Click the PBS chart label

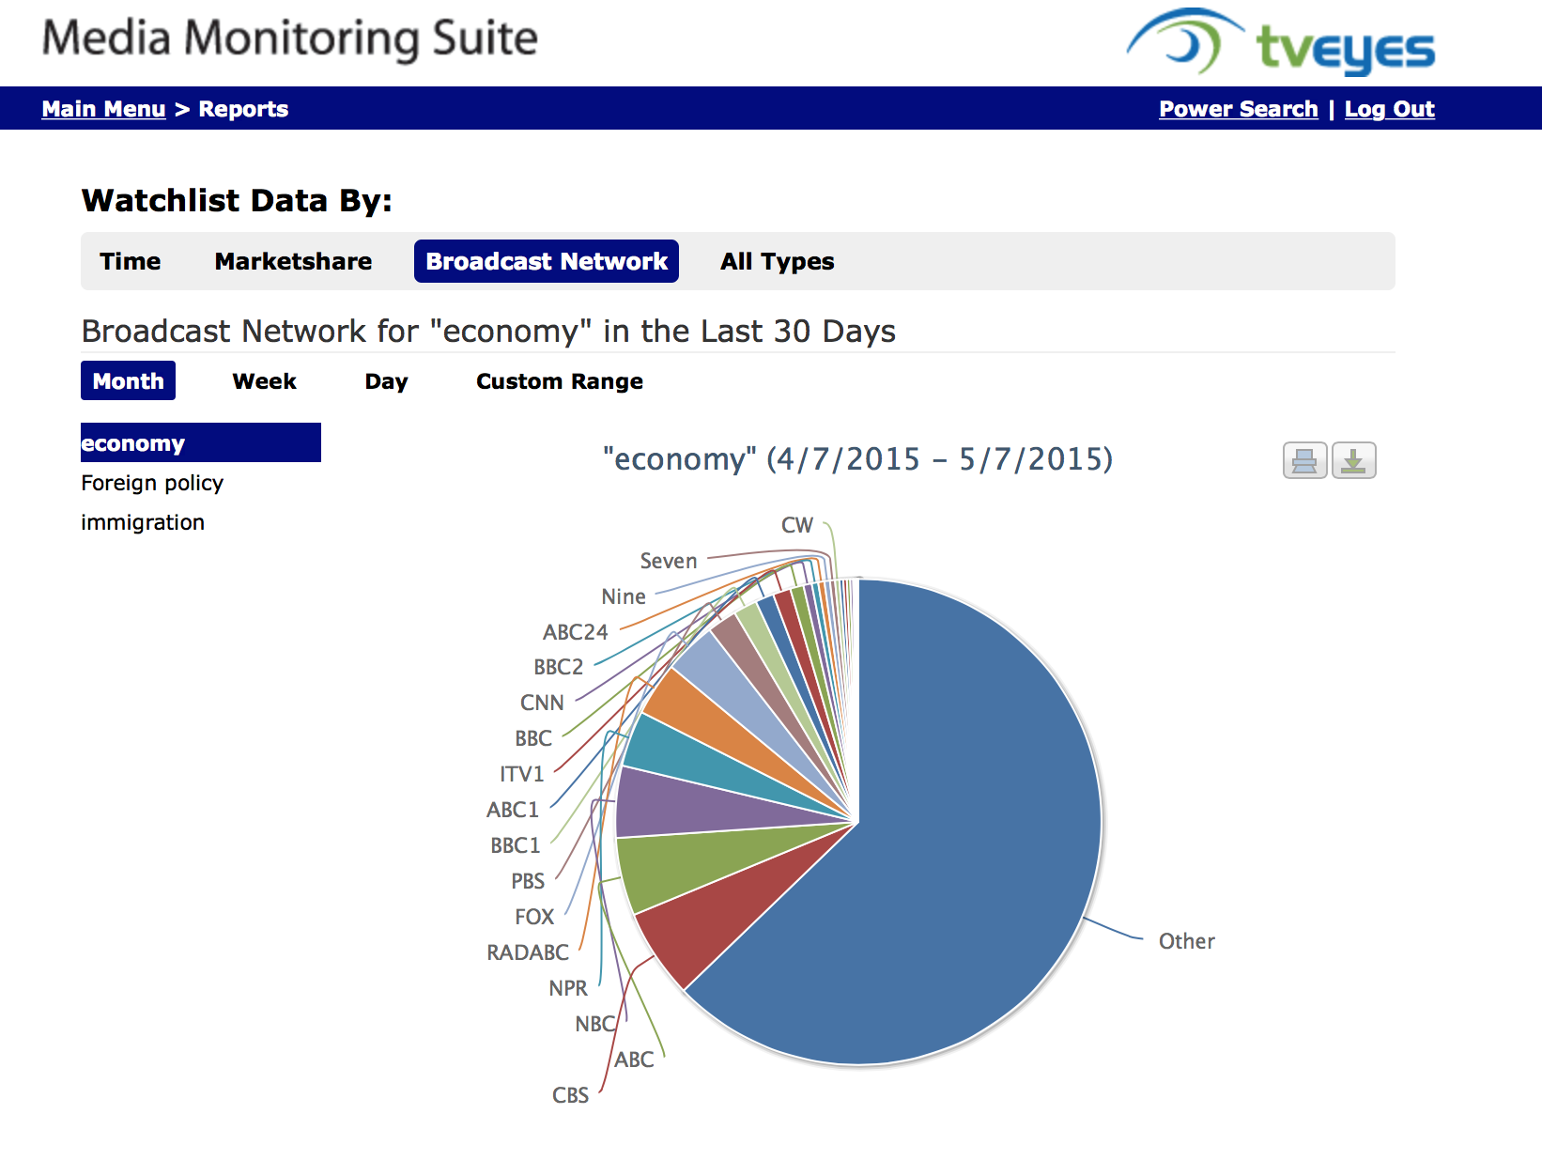point(528,881)
